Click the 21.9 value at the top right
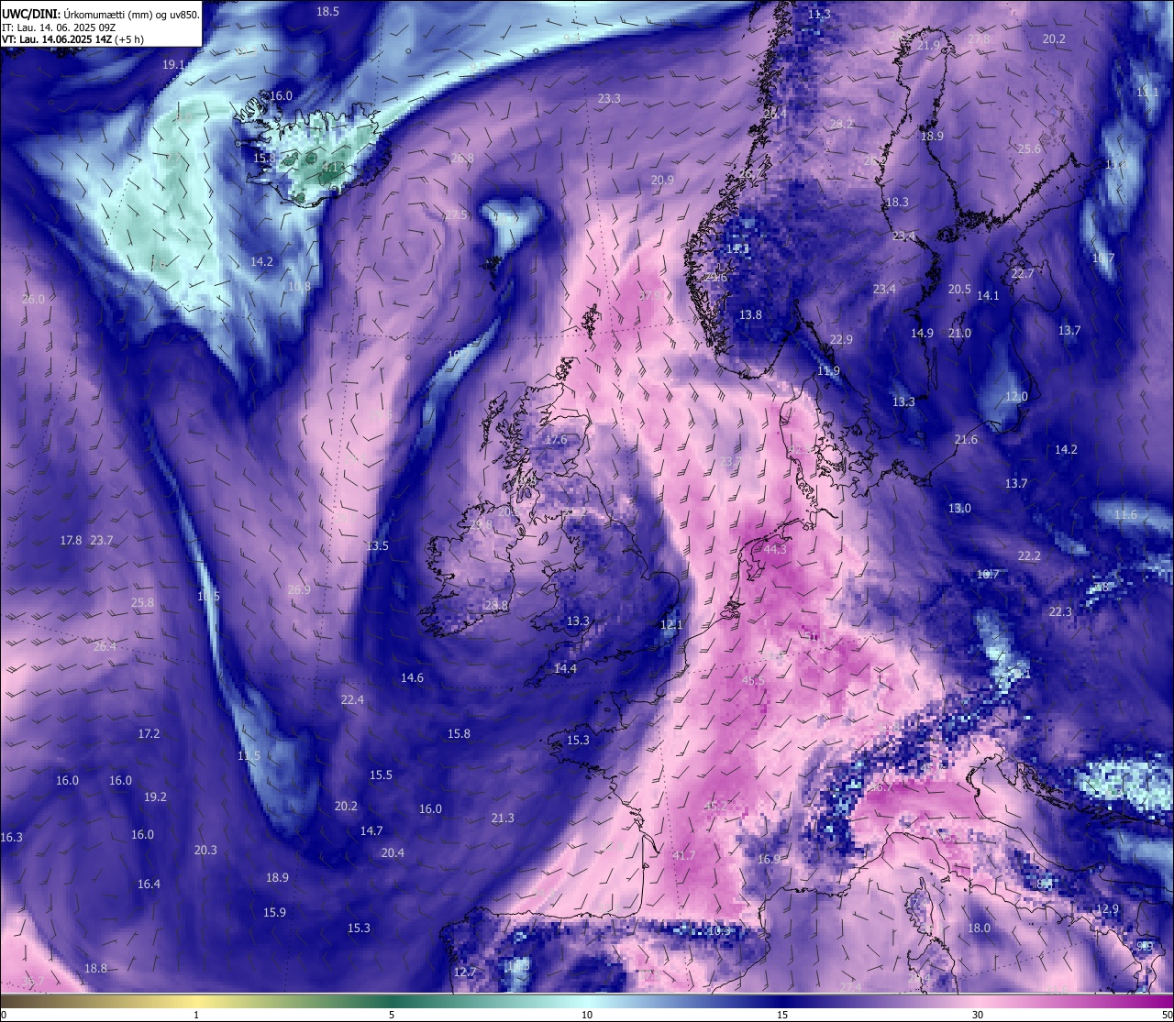1174x1022 pixels. pos(928,45)
